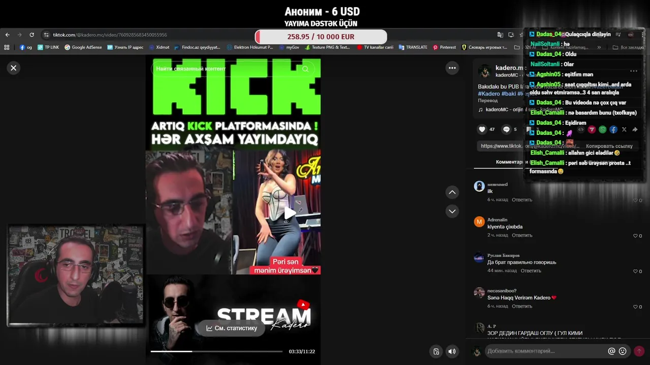The image size is (650, 365).
Task: Open comments via speech-bubble icon showing 5
Action: click(506, 129)
